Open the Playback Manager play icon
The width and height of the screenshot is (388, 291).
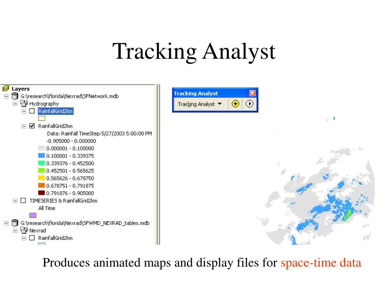249,104
